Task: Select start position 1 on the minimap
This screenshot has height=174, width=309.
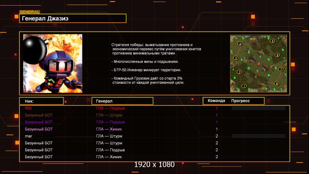Action: click(244, 86)
